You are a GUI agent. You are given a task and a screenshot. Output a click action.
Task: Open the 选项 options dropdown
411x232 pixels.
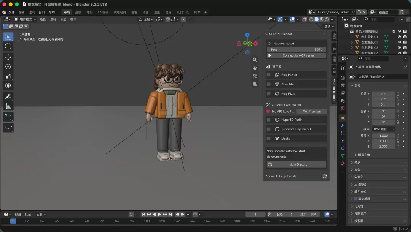pos(329,27)
